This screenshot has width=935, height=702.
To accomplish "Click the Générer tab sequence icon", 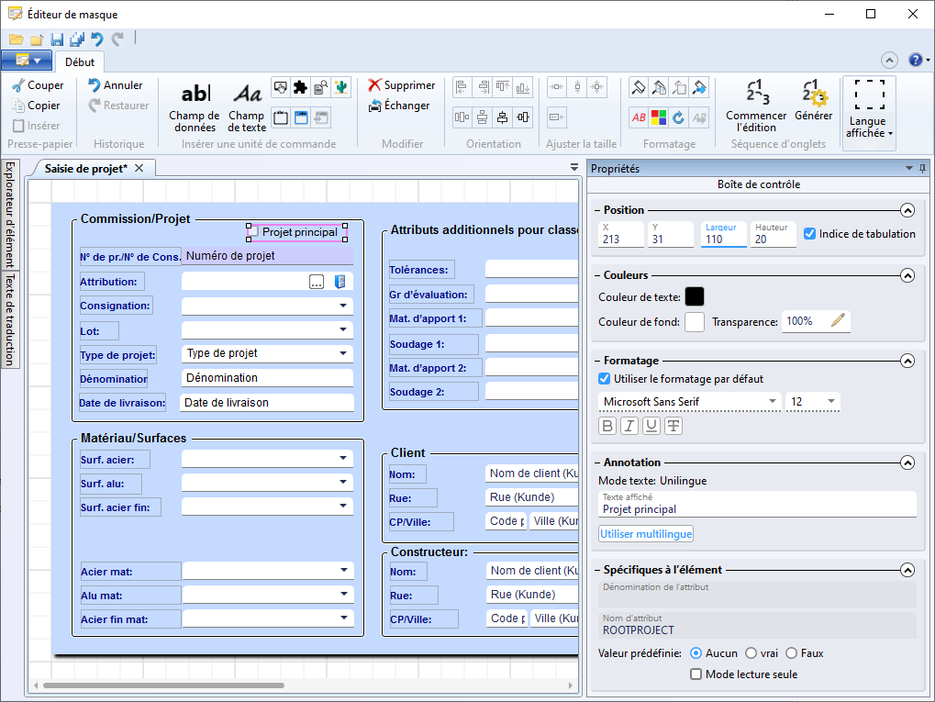I will 813,101.
